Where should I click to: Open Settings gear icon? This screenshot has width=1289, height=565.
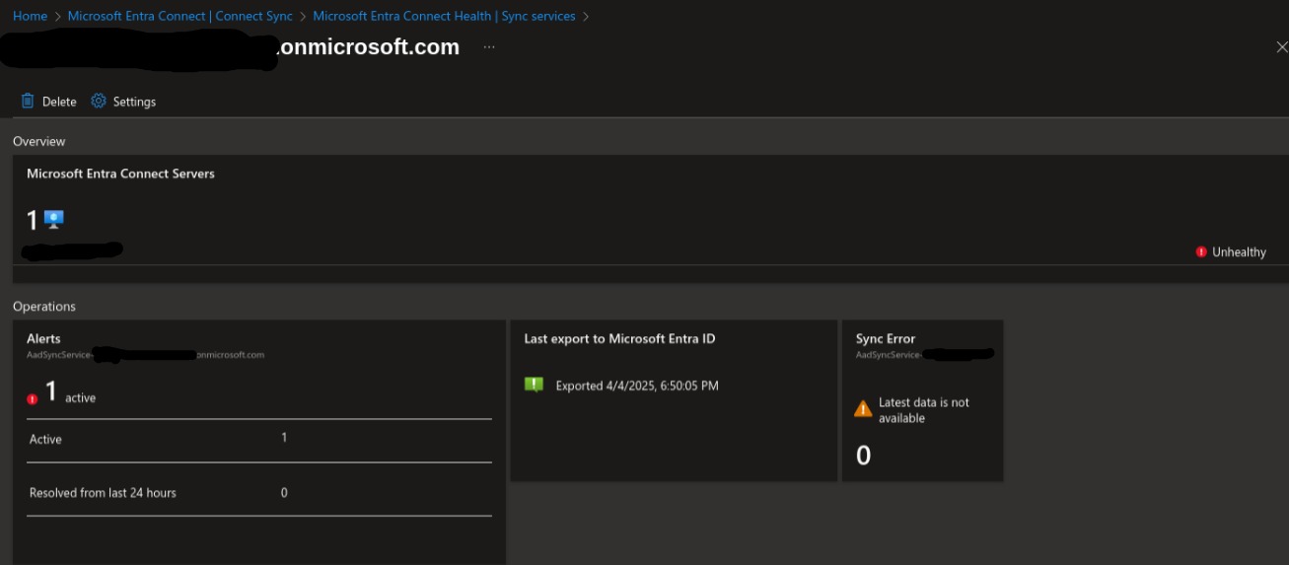99,101
